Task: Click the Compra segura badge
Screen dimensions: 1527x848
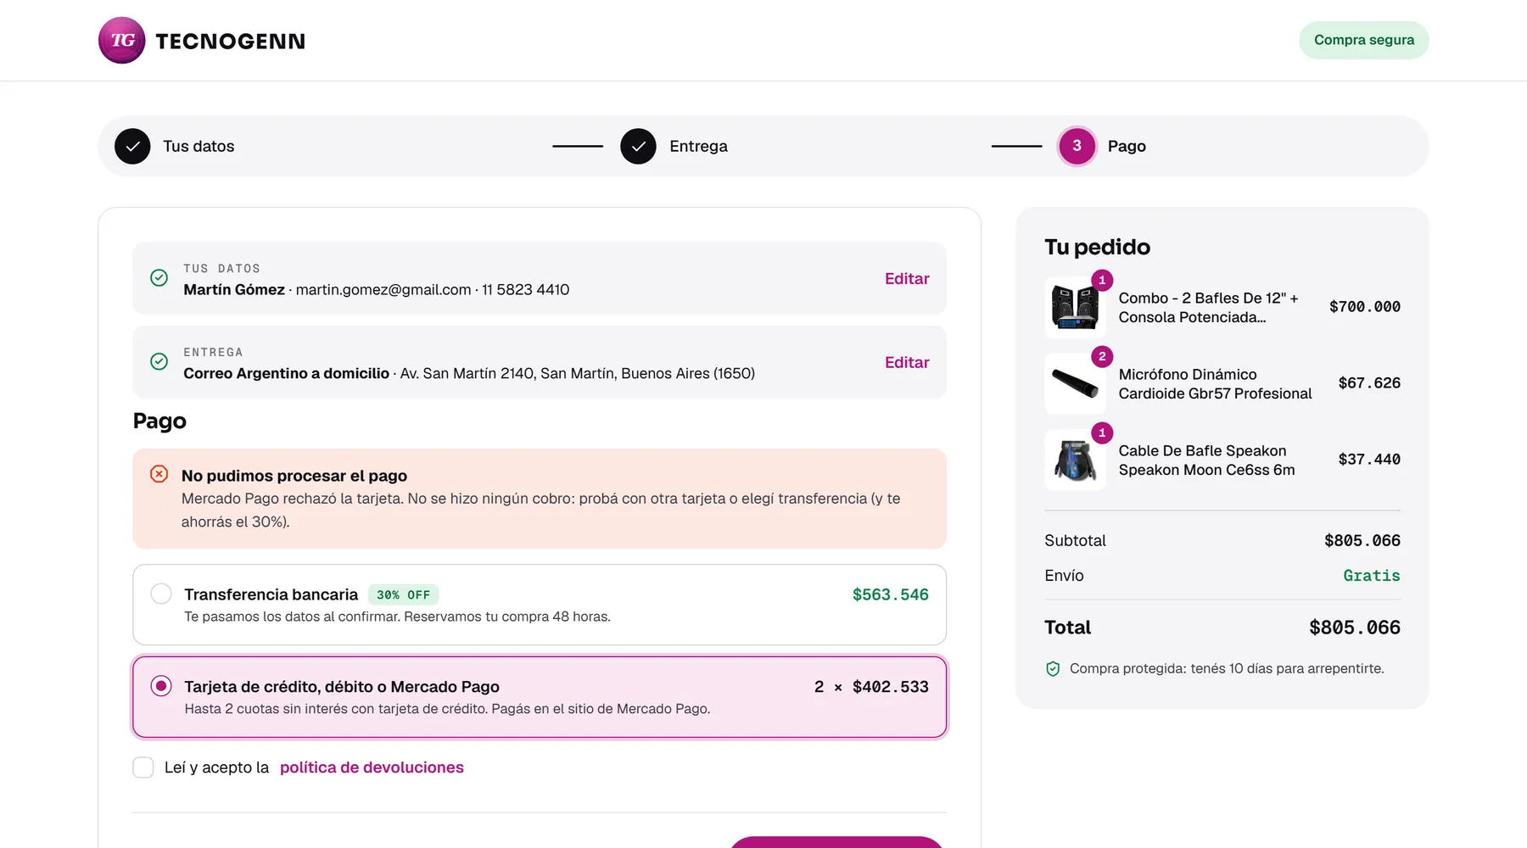Action: pos(1364,40)
